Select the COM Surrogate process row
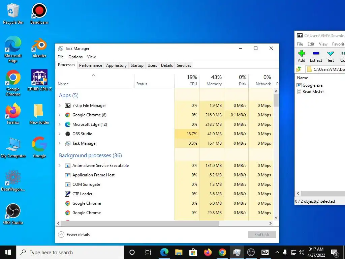Viewport: 345px width, 259px height. 164,184
